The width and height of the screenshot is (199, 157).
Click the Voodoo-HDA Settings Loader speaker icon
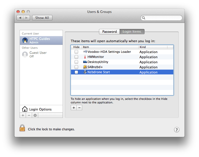pos(85,52)
